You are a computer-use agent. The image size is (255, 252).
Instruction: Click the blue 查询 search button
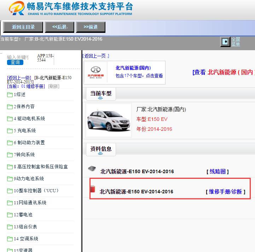(15, 63)
